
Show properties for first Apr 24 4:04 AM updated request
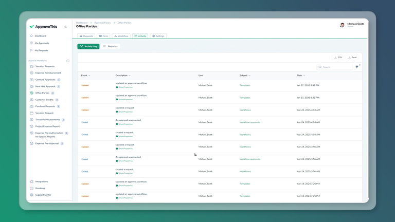(124, 112)
